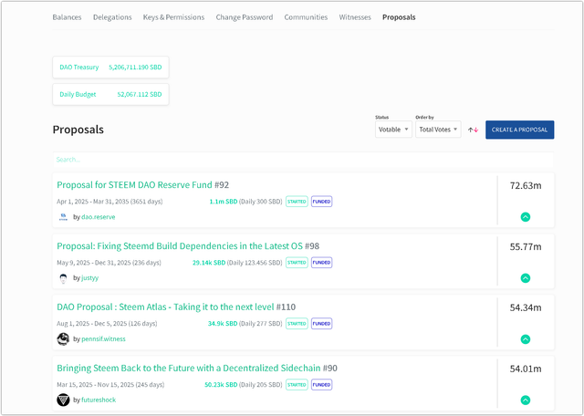Image resolution: width=584 pixels, height=416 pixels.
Task: Click the 55.77m total votes value
Action: coord(526,246)
